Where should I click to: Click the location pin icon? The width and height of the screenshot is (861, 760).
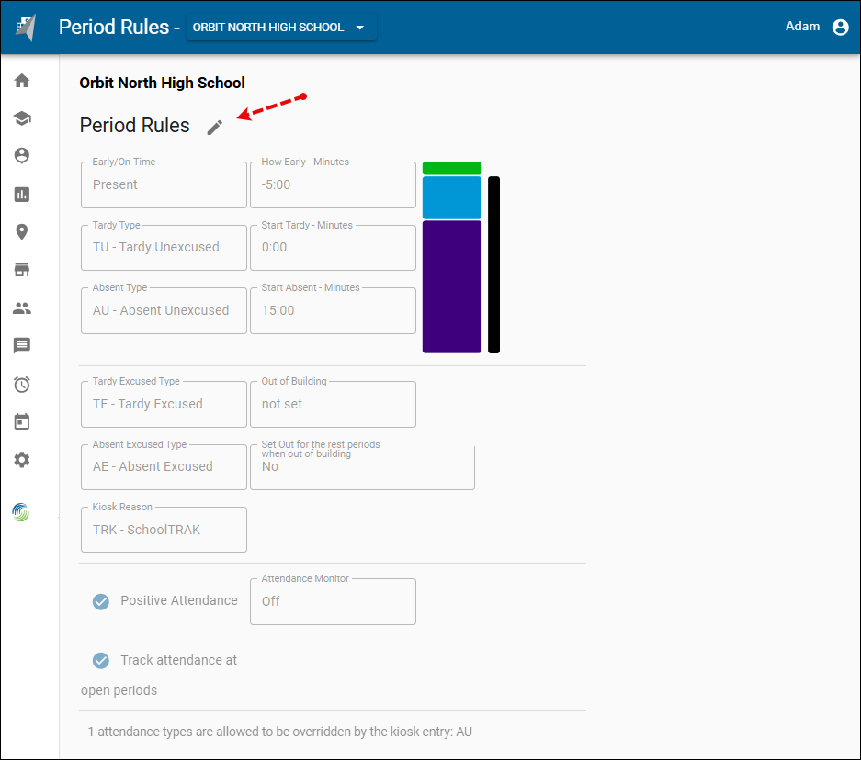coord(21,231)
